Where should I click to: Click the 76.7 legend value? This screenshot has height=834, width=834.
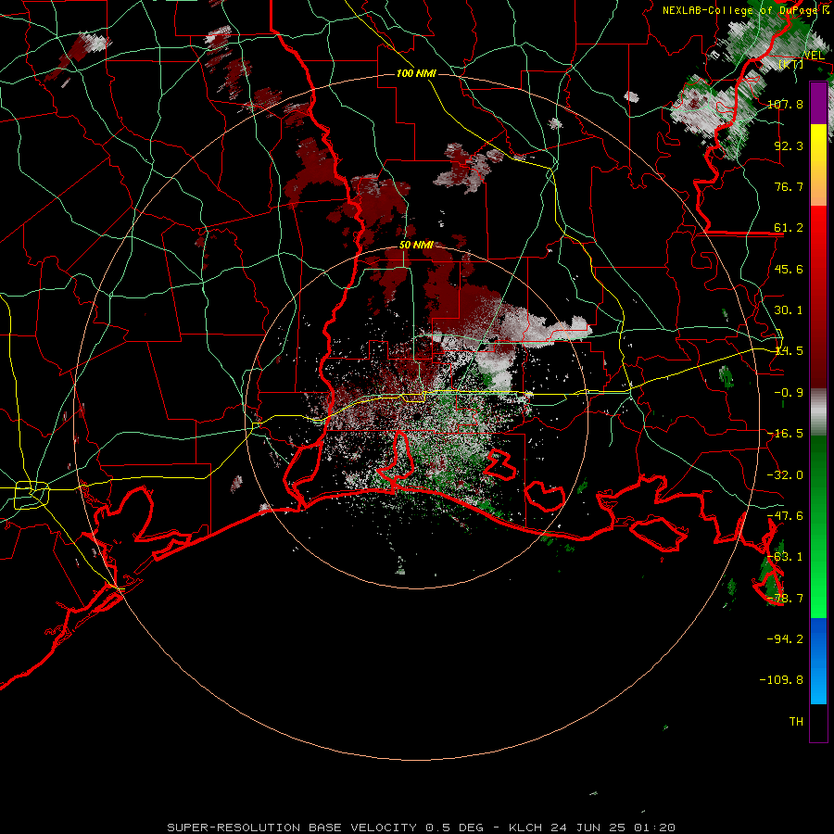(x=789, y=186)
